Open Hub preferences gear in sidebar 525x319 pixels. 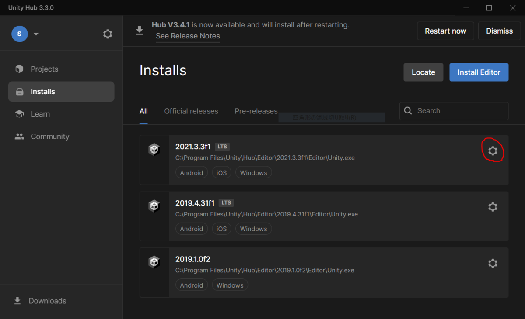click(108, 34)
